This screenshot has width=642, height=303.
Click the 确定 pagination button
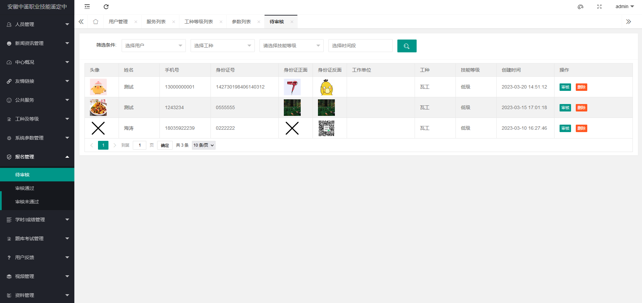tap(165, 145)
